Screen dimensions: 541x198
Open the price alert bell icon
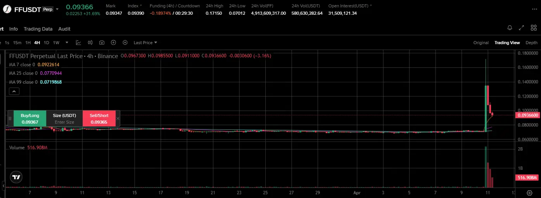click(x=510, y=28)
